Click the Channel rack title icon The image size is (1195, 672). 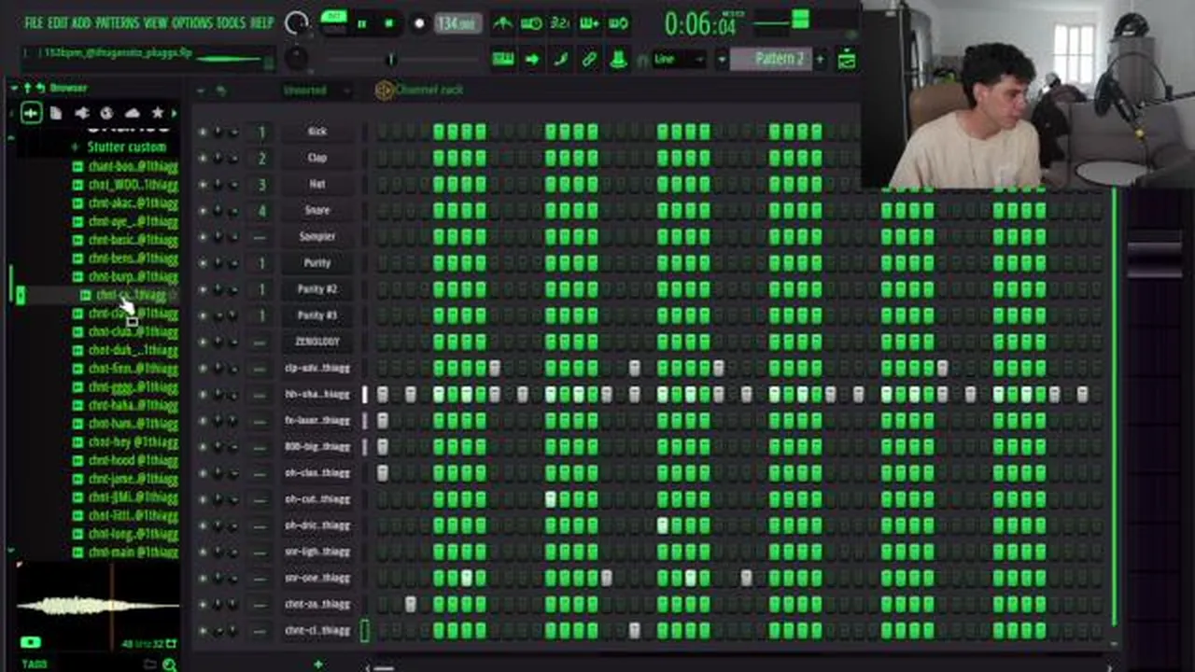(384, 90)
